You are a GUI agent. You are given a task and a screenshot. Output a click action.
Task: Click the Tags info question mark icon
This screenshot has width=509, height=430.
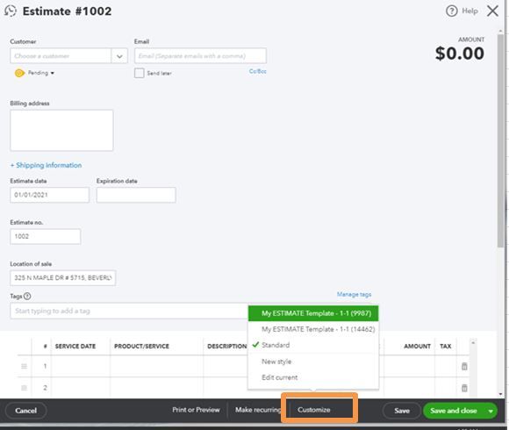pos(27,296)
